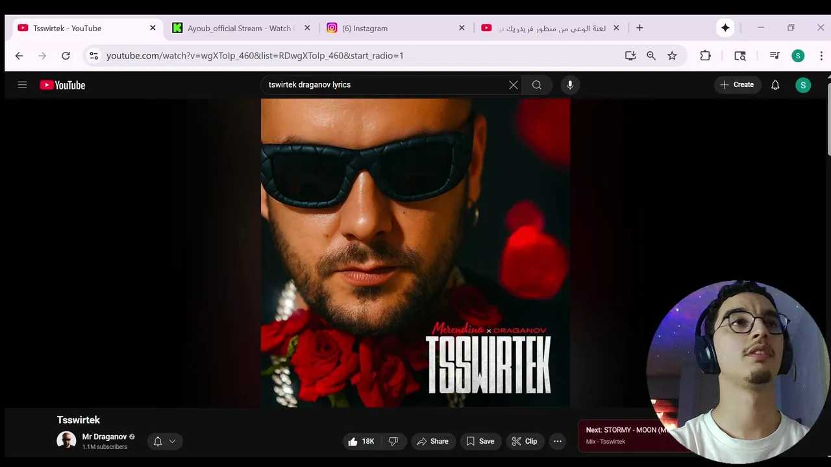Go forward in browser history
This screenshot has height=467, width=831.
(x=42, y=56)
